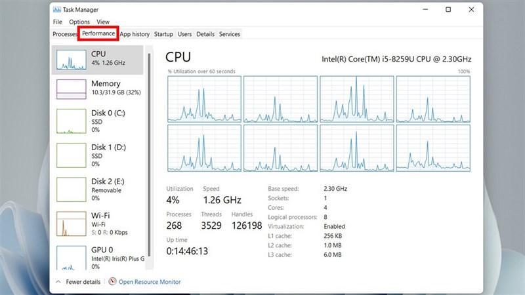Click the Resource Monitor icon
Screen dimensions: 525x295
112,282
